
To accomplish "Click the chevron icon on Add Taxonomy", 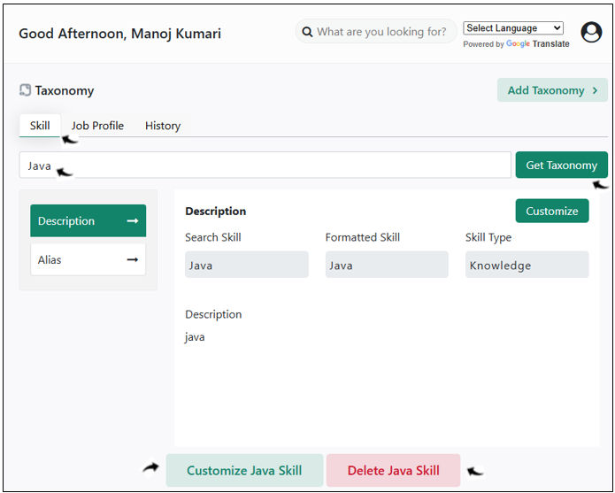I will (x=595, y=90).
